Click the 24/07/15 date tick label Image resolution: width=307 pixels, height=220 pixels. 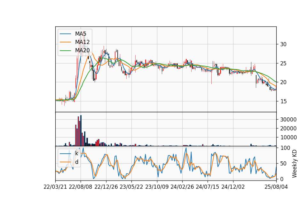[x=207, y=187]
